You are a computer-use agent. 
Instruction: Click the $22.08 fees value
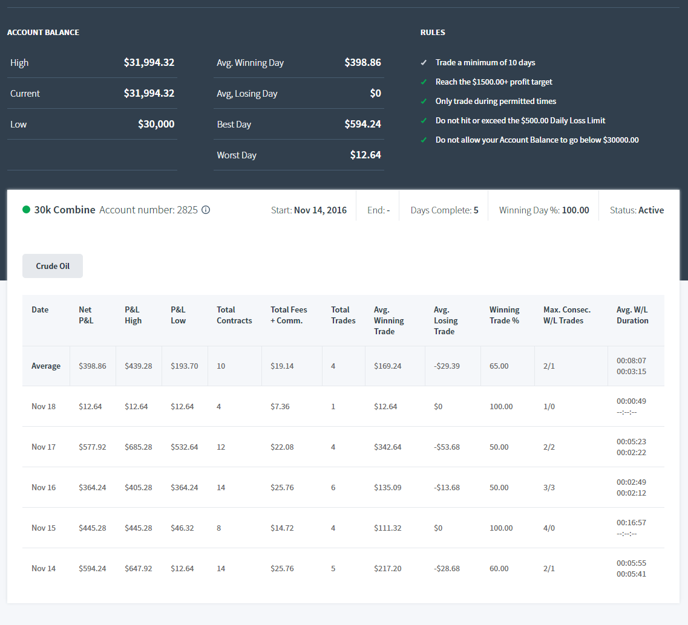[282, 447]
